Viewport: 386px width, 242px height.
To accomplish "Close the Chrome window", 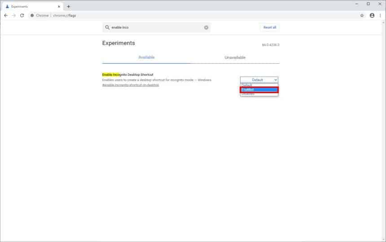I will (x=380, y=4).
